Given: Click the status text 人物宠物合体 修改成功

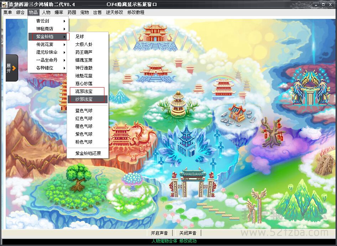Looking at the screenshot, I should pyautogui.click(x=174, y=241).
